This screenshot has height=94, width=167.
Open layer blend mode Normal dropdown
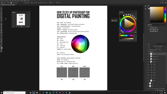pyautogui.click(x=152, y=48)
